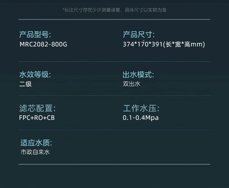Select the 双出水 value text

pyautogui.click(x=132, y=84)
